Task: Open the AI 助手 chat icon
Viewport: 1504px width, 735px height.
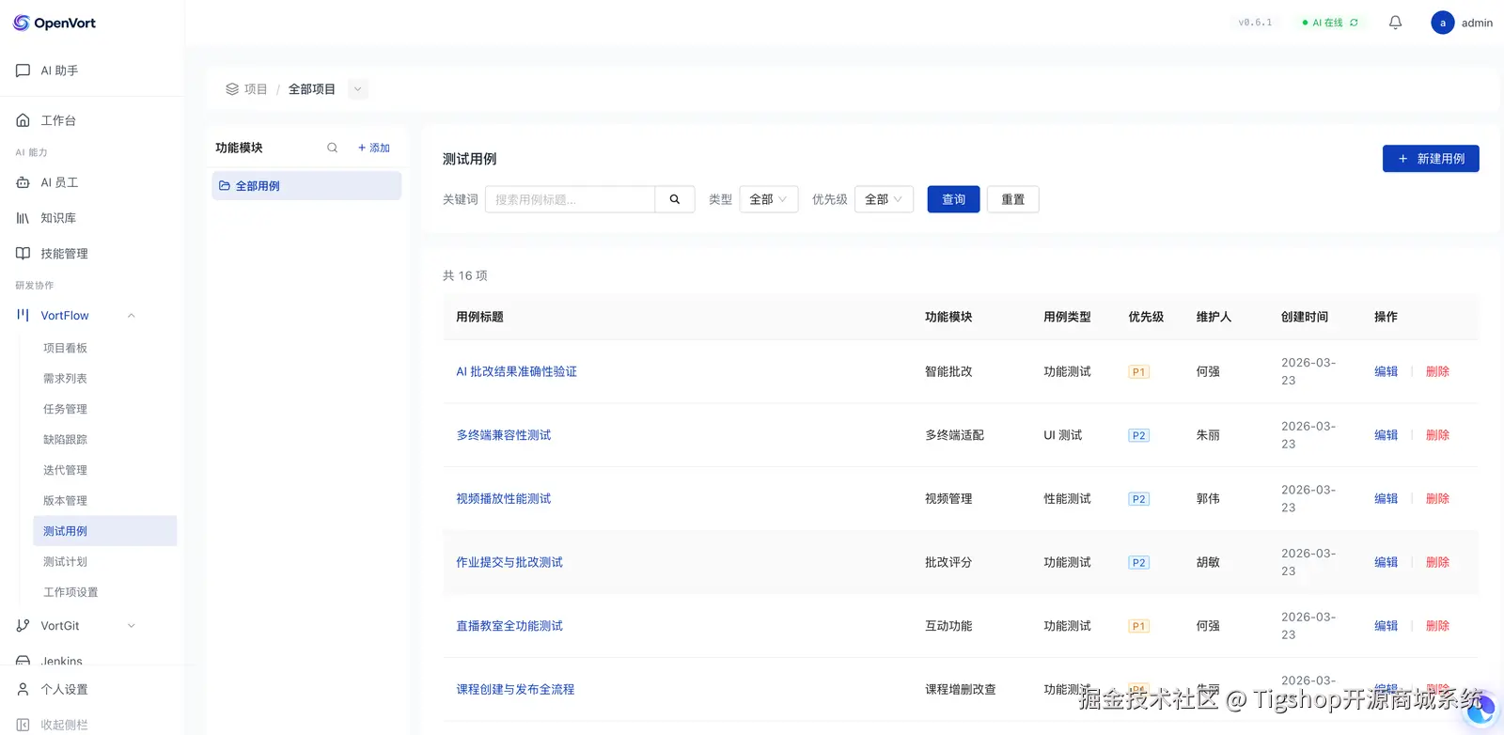Action: click(x=23, y=70)
